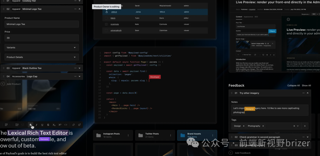The image size is (320, 156).
Task: Click Add Product
Action: 11,84
